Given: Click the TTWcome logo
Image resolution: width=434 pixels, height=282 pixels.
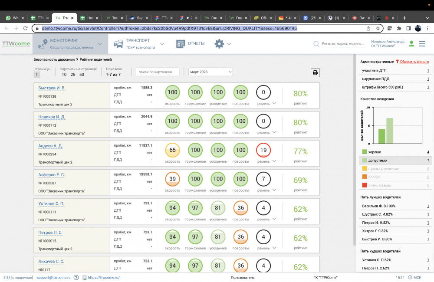Looking at the screenshot, I should [16, 44].
